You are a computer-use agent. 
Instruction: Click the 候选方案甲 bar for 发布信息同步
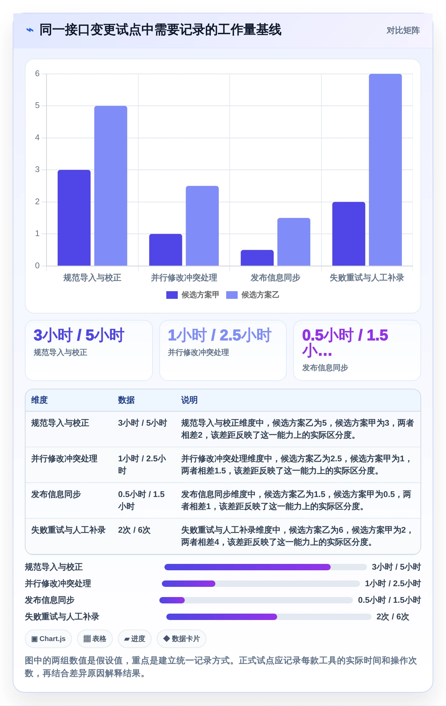point(257,258)
